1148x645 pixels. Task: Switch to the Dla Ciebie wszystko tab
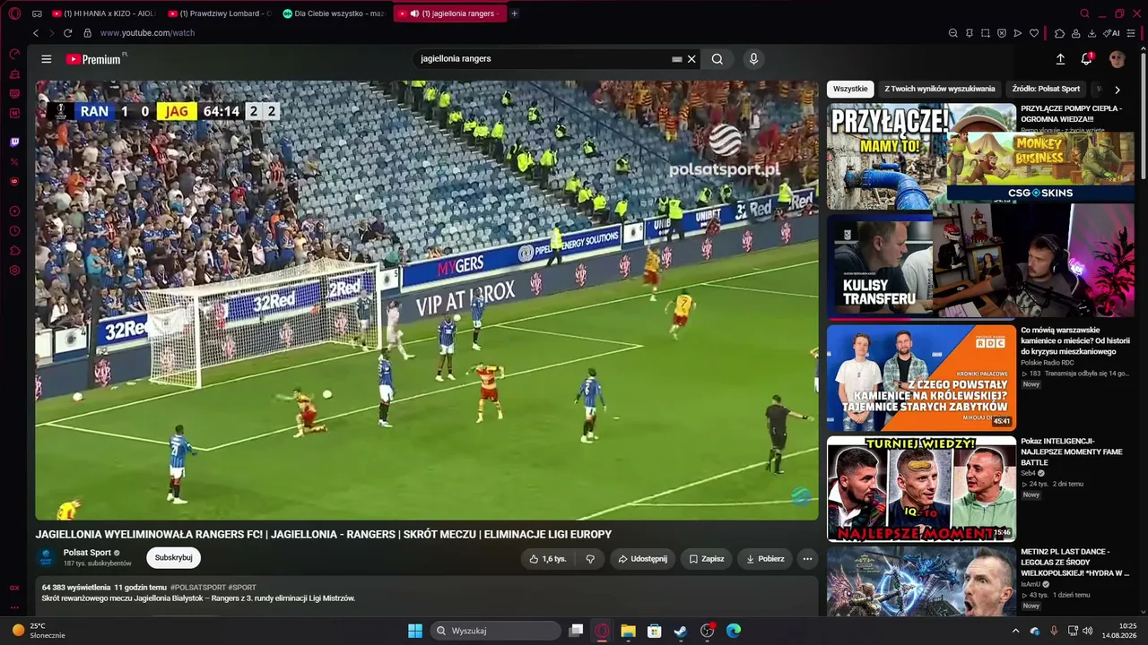pos(334,13)
